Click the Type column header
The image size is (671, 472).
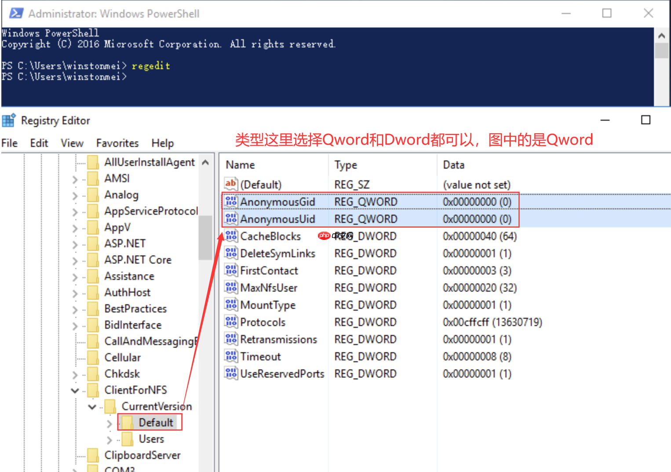(x=346, y=165)
